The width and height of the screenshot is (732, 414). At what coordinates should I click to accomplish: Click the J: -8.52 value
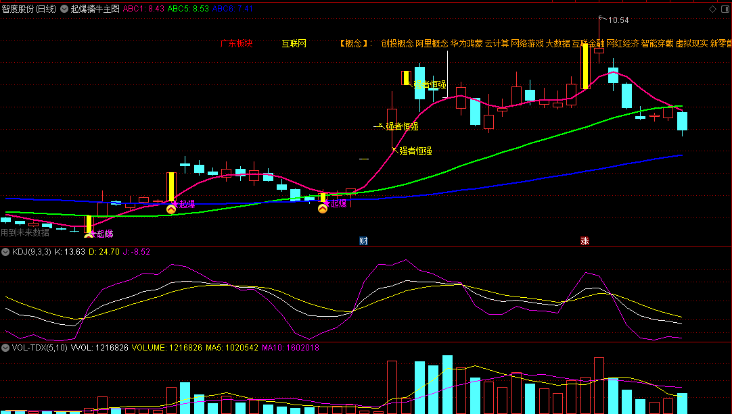coord(137,252)
